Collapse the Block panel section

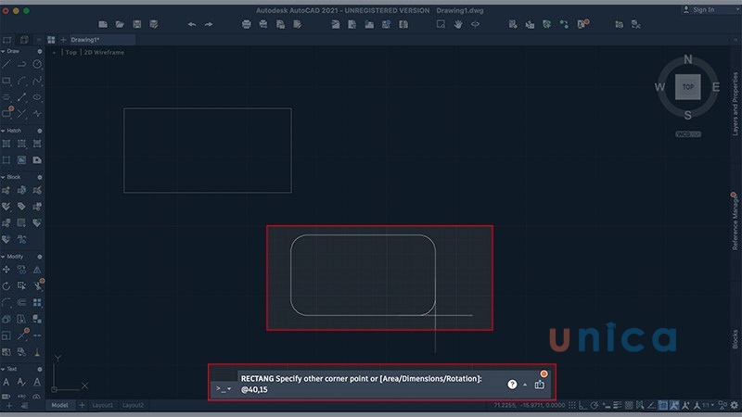coord(3,177)
